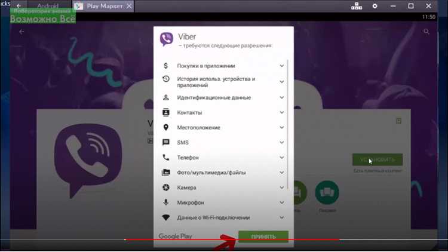
Task: Click the Микрофон permission label
Action: [191, 202]
